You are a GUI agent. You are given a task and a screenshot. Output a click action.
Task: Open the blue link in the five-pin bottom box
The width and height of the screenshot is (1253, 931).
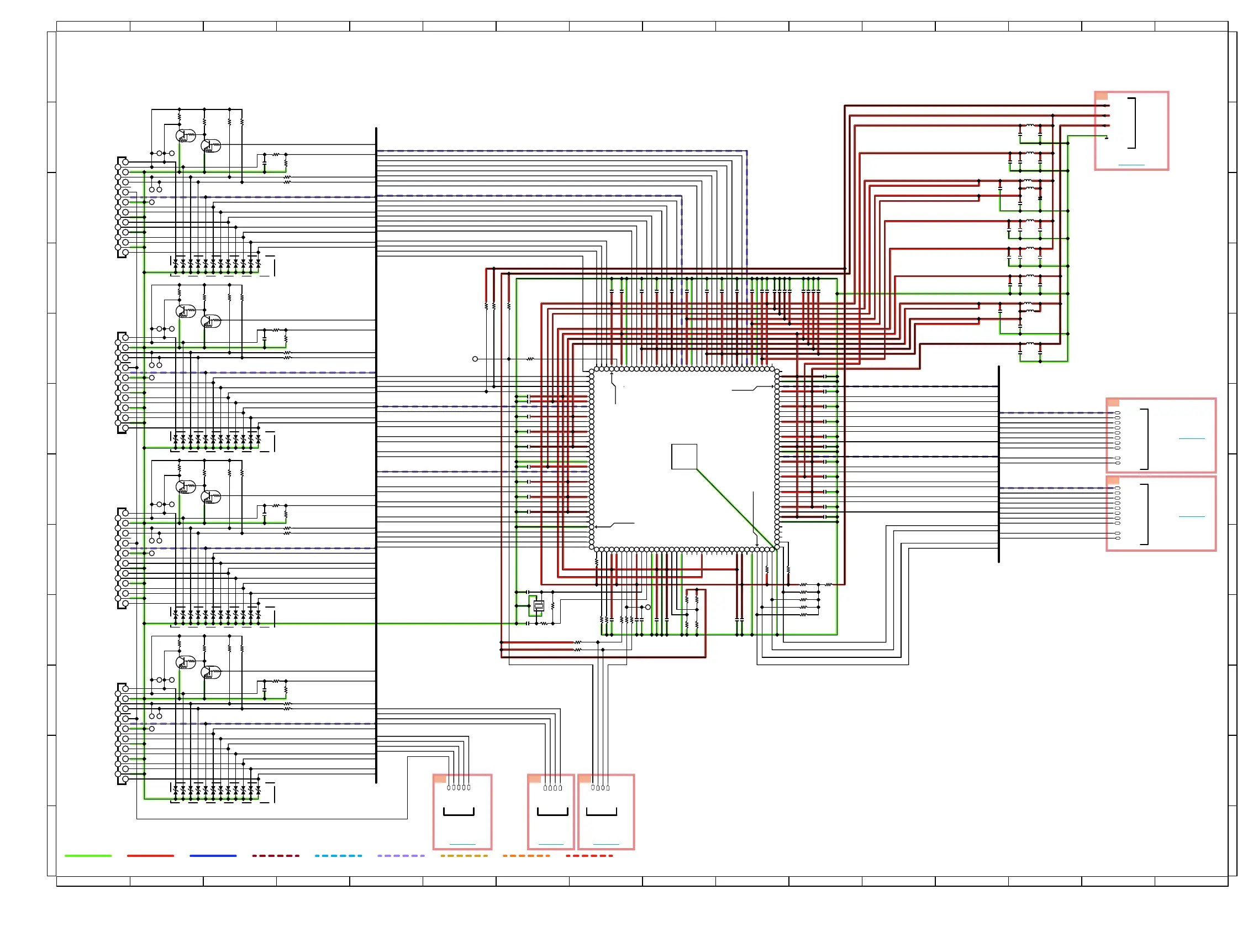coord(462,844)
